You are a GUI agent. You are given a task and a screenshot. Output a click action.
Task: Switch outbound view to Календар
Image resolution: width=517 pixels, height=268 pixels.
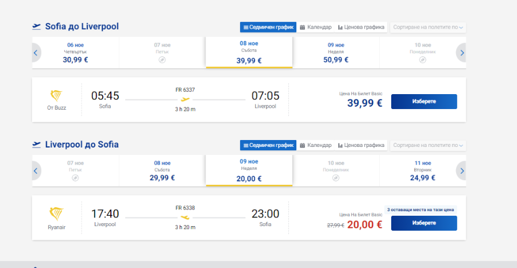click(315, 28)
